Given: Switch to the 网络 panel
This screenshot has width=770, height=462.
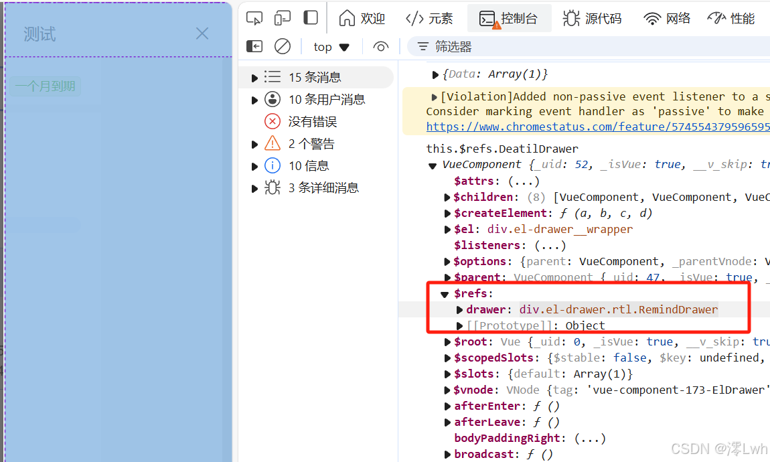Looking at the screenshot, I should [x=666, y=18].
